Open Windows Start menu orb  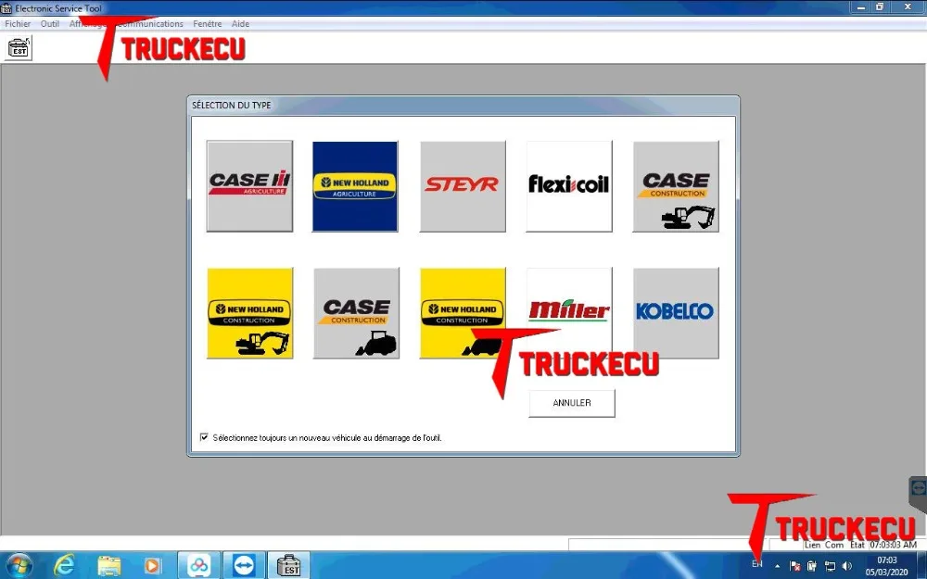pyautogui.click(x=19, y=566)
